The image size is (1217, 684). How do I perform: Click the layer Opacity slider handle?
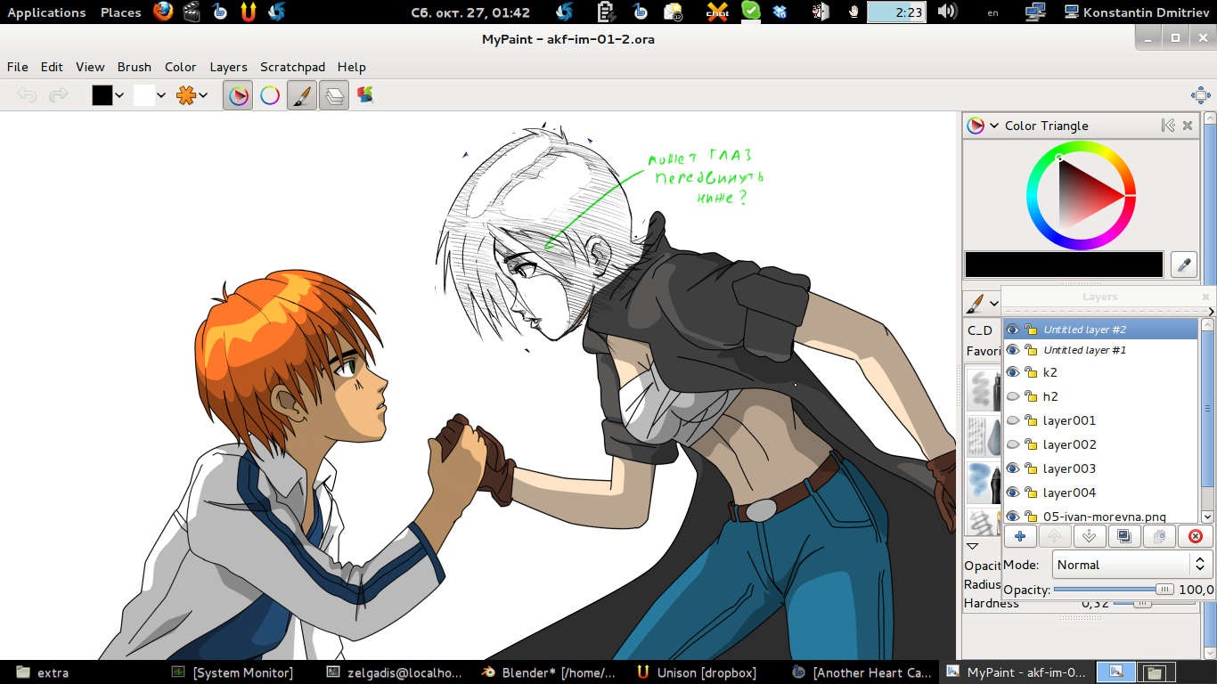click(1164, 589)
